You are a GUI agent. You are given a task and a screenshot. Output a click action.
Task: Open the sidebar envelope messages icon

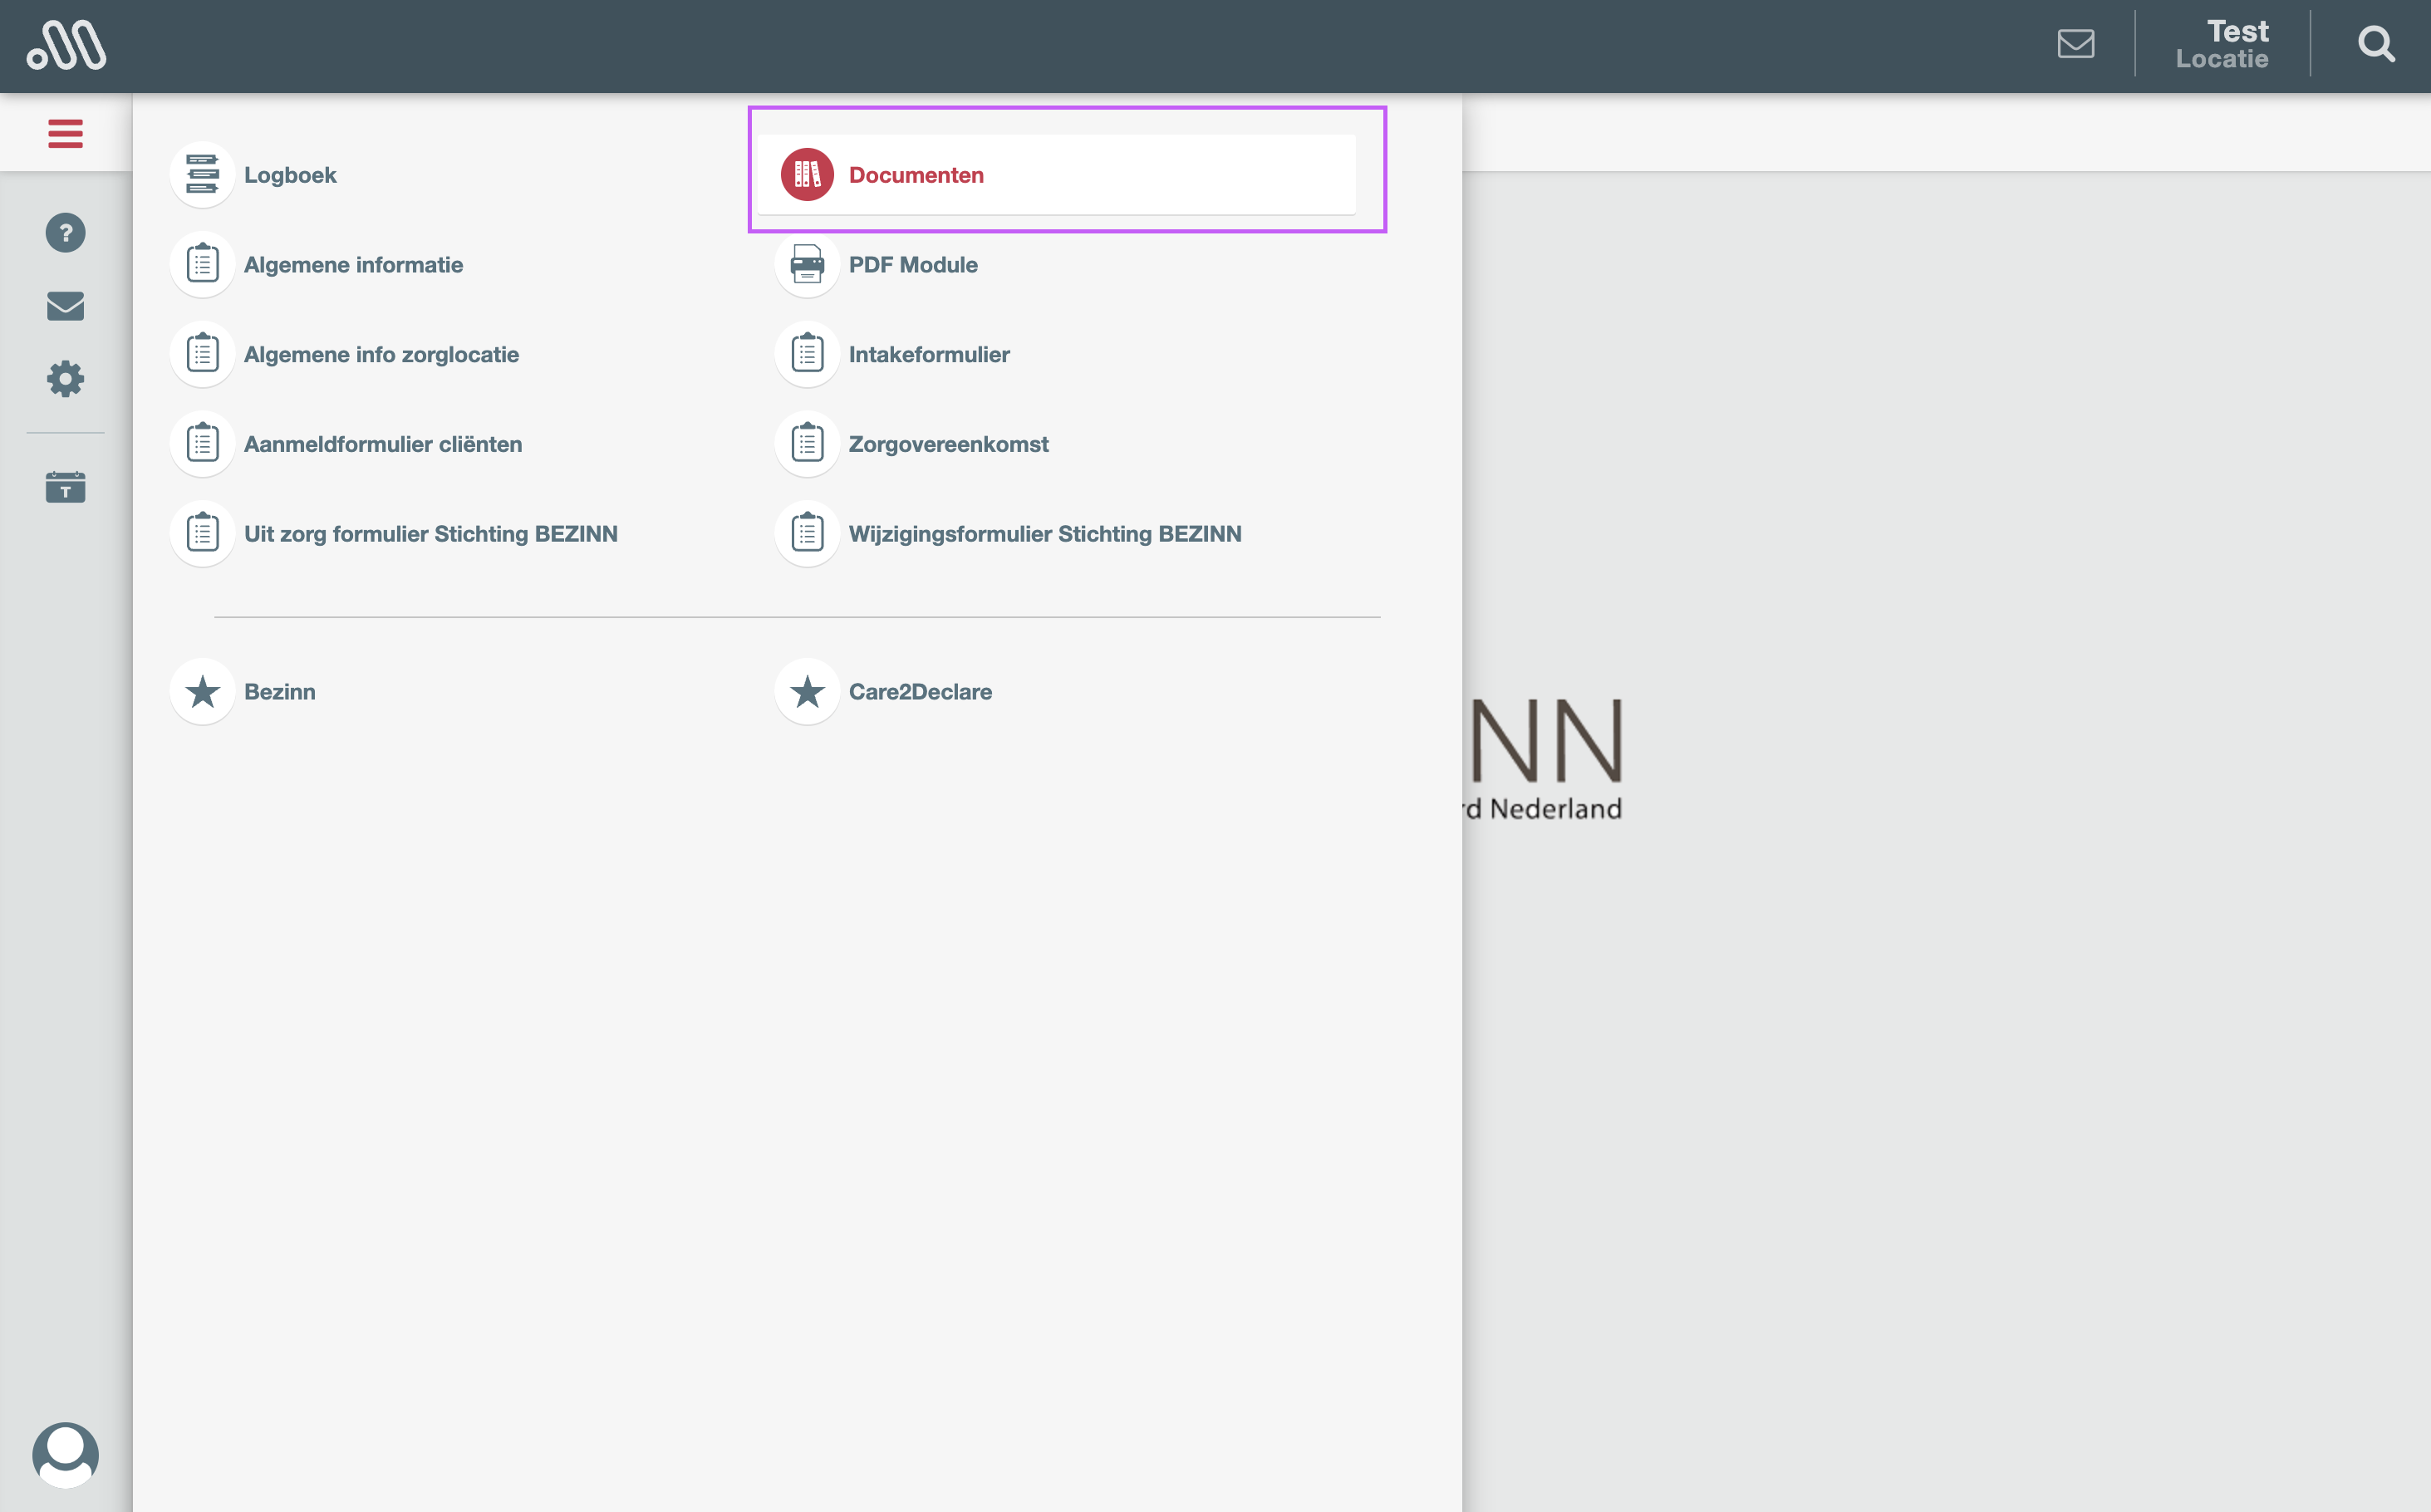point(65,306)
